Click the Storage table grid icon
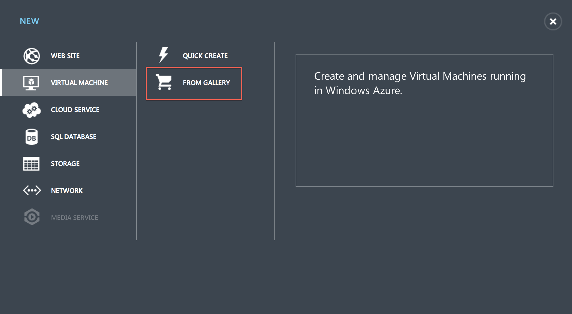This screenshot has height=314, width=572. point(31,164)
